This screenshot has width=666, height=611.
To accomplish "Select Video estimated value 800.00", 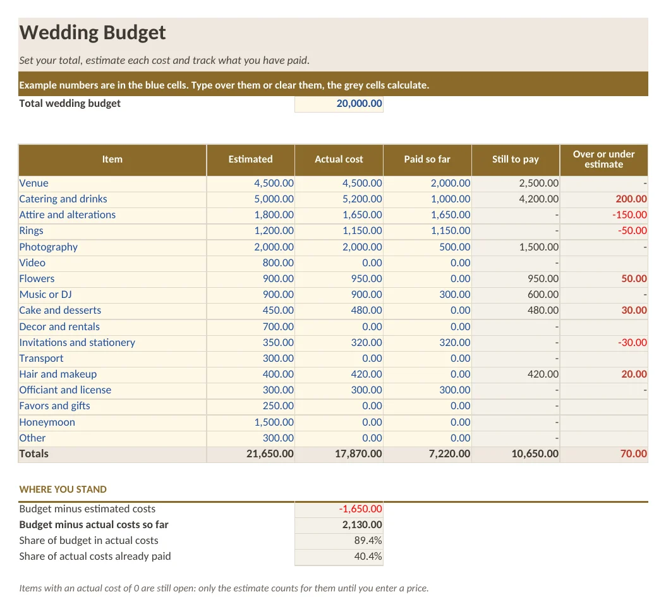I will point(251,263).
